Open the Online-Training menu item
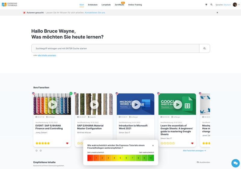 (x=135, y=5)
